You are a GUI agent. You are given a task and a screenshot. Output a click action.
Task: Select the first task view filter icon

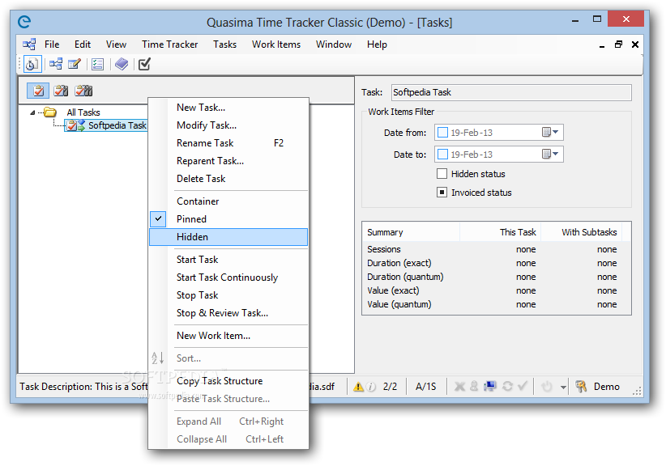click(x=38, y=91)
